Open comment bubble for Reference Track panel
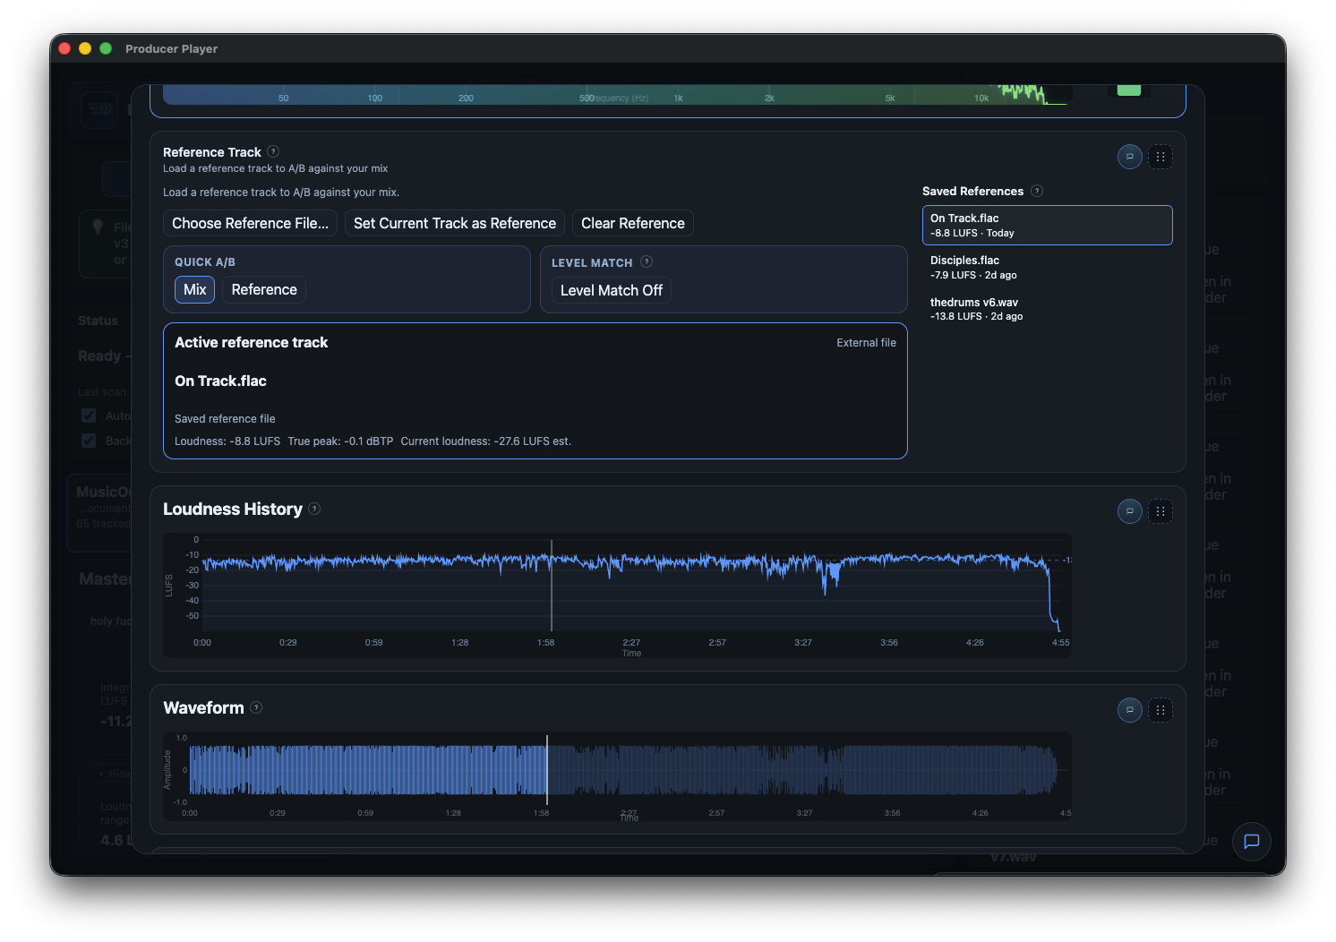The width and height of the screenshot is (1336, 942). [1130, 157]
